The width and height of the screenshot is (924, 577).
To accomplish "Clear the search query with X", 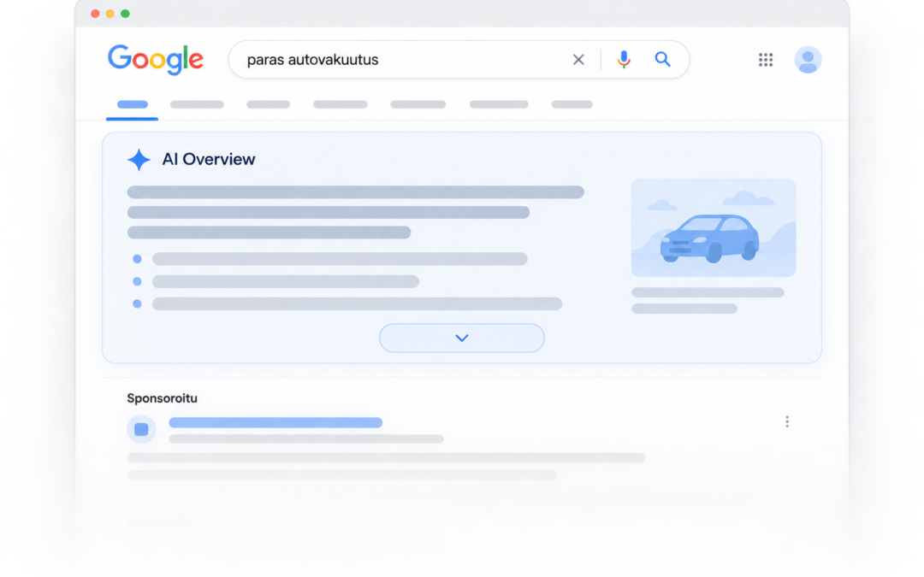I will pos(578,60).
